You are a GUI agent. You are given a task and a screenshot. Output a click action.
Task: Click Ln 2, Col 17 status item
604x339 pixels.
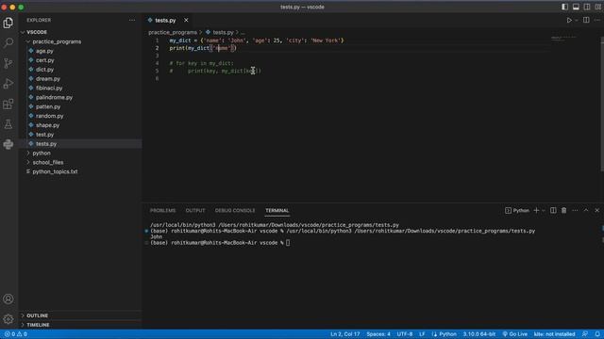click(x=344, y=334)
